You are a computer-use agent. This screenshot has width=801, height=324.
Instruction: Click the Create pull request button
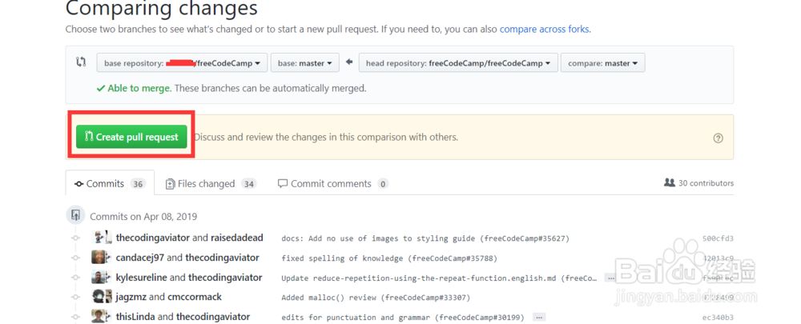(131, 137)
